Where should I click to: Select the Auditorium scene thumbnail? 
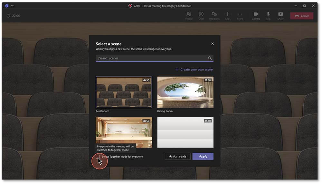(124, 92)
